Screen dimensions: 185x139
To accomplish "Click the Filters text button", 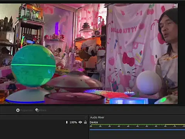I will (43, 110).
